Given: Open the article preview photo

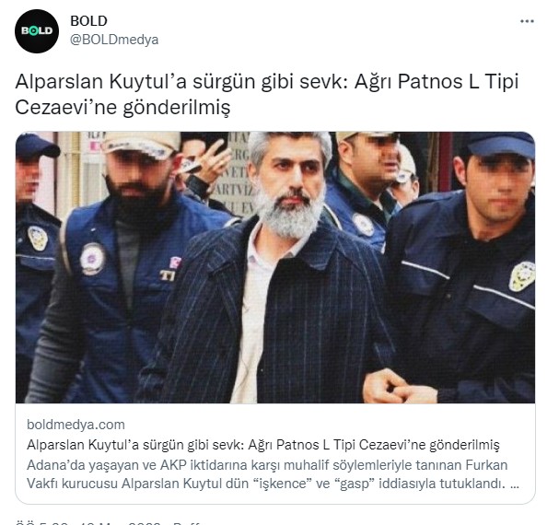Looking at the screenshot, I should pos(275,267).
